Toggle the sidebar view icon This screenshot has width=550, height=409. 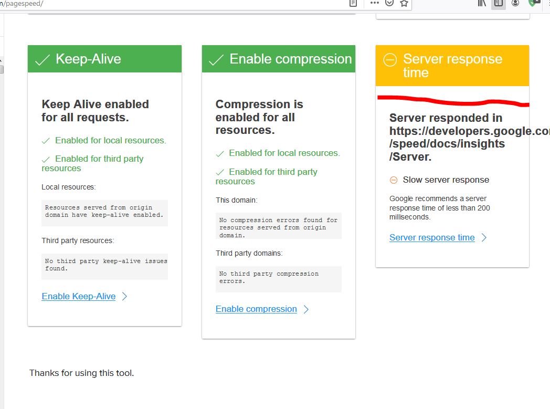pyautogui.click(x=499, y=3)
